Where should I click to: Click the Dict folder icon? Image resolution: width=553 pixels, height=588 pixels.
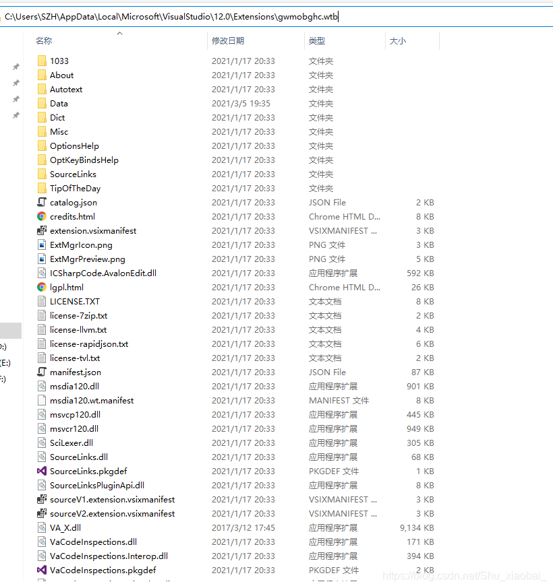point(42,117)
